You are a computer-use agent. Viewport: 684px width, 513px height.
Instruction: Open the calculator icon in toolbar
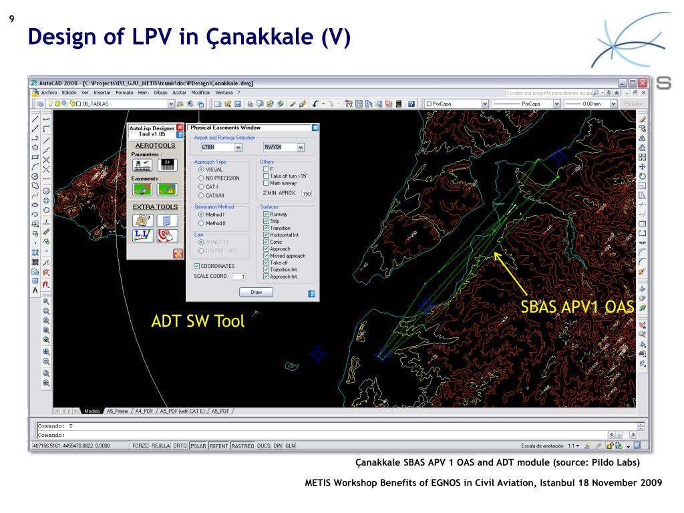click(x=399, y=104)
